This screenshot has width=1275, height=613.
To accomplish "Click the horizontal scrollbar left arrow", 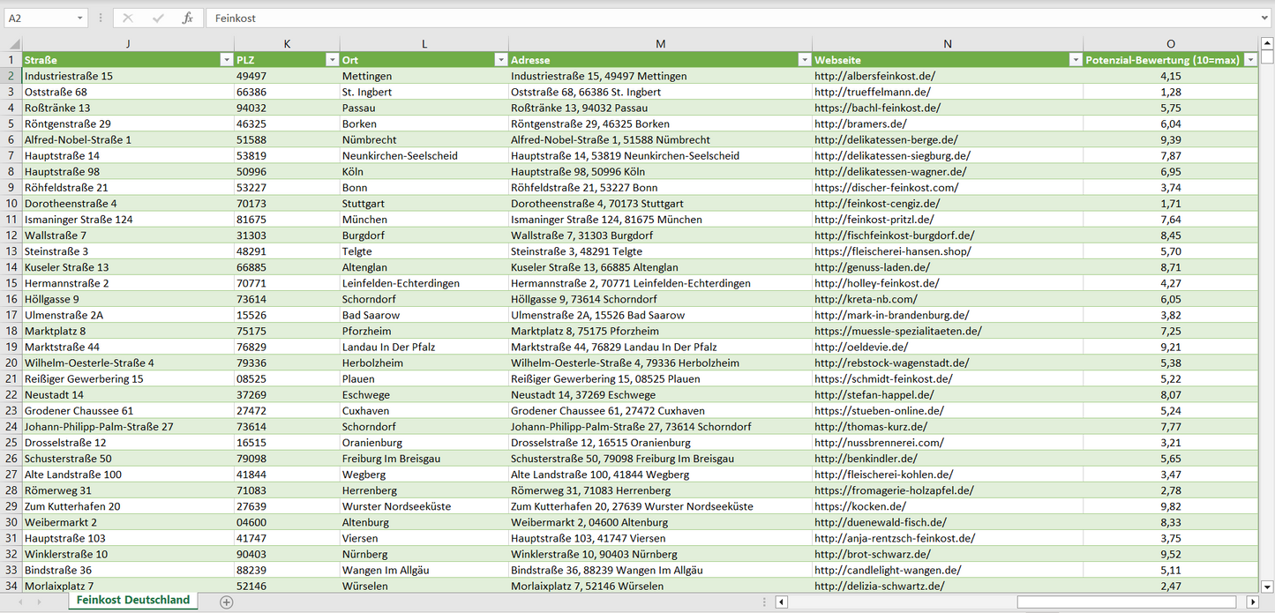I will click(781, 602).
